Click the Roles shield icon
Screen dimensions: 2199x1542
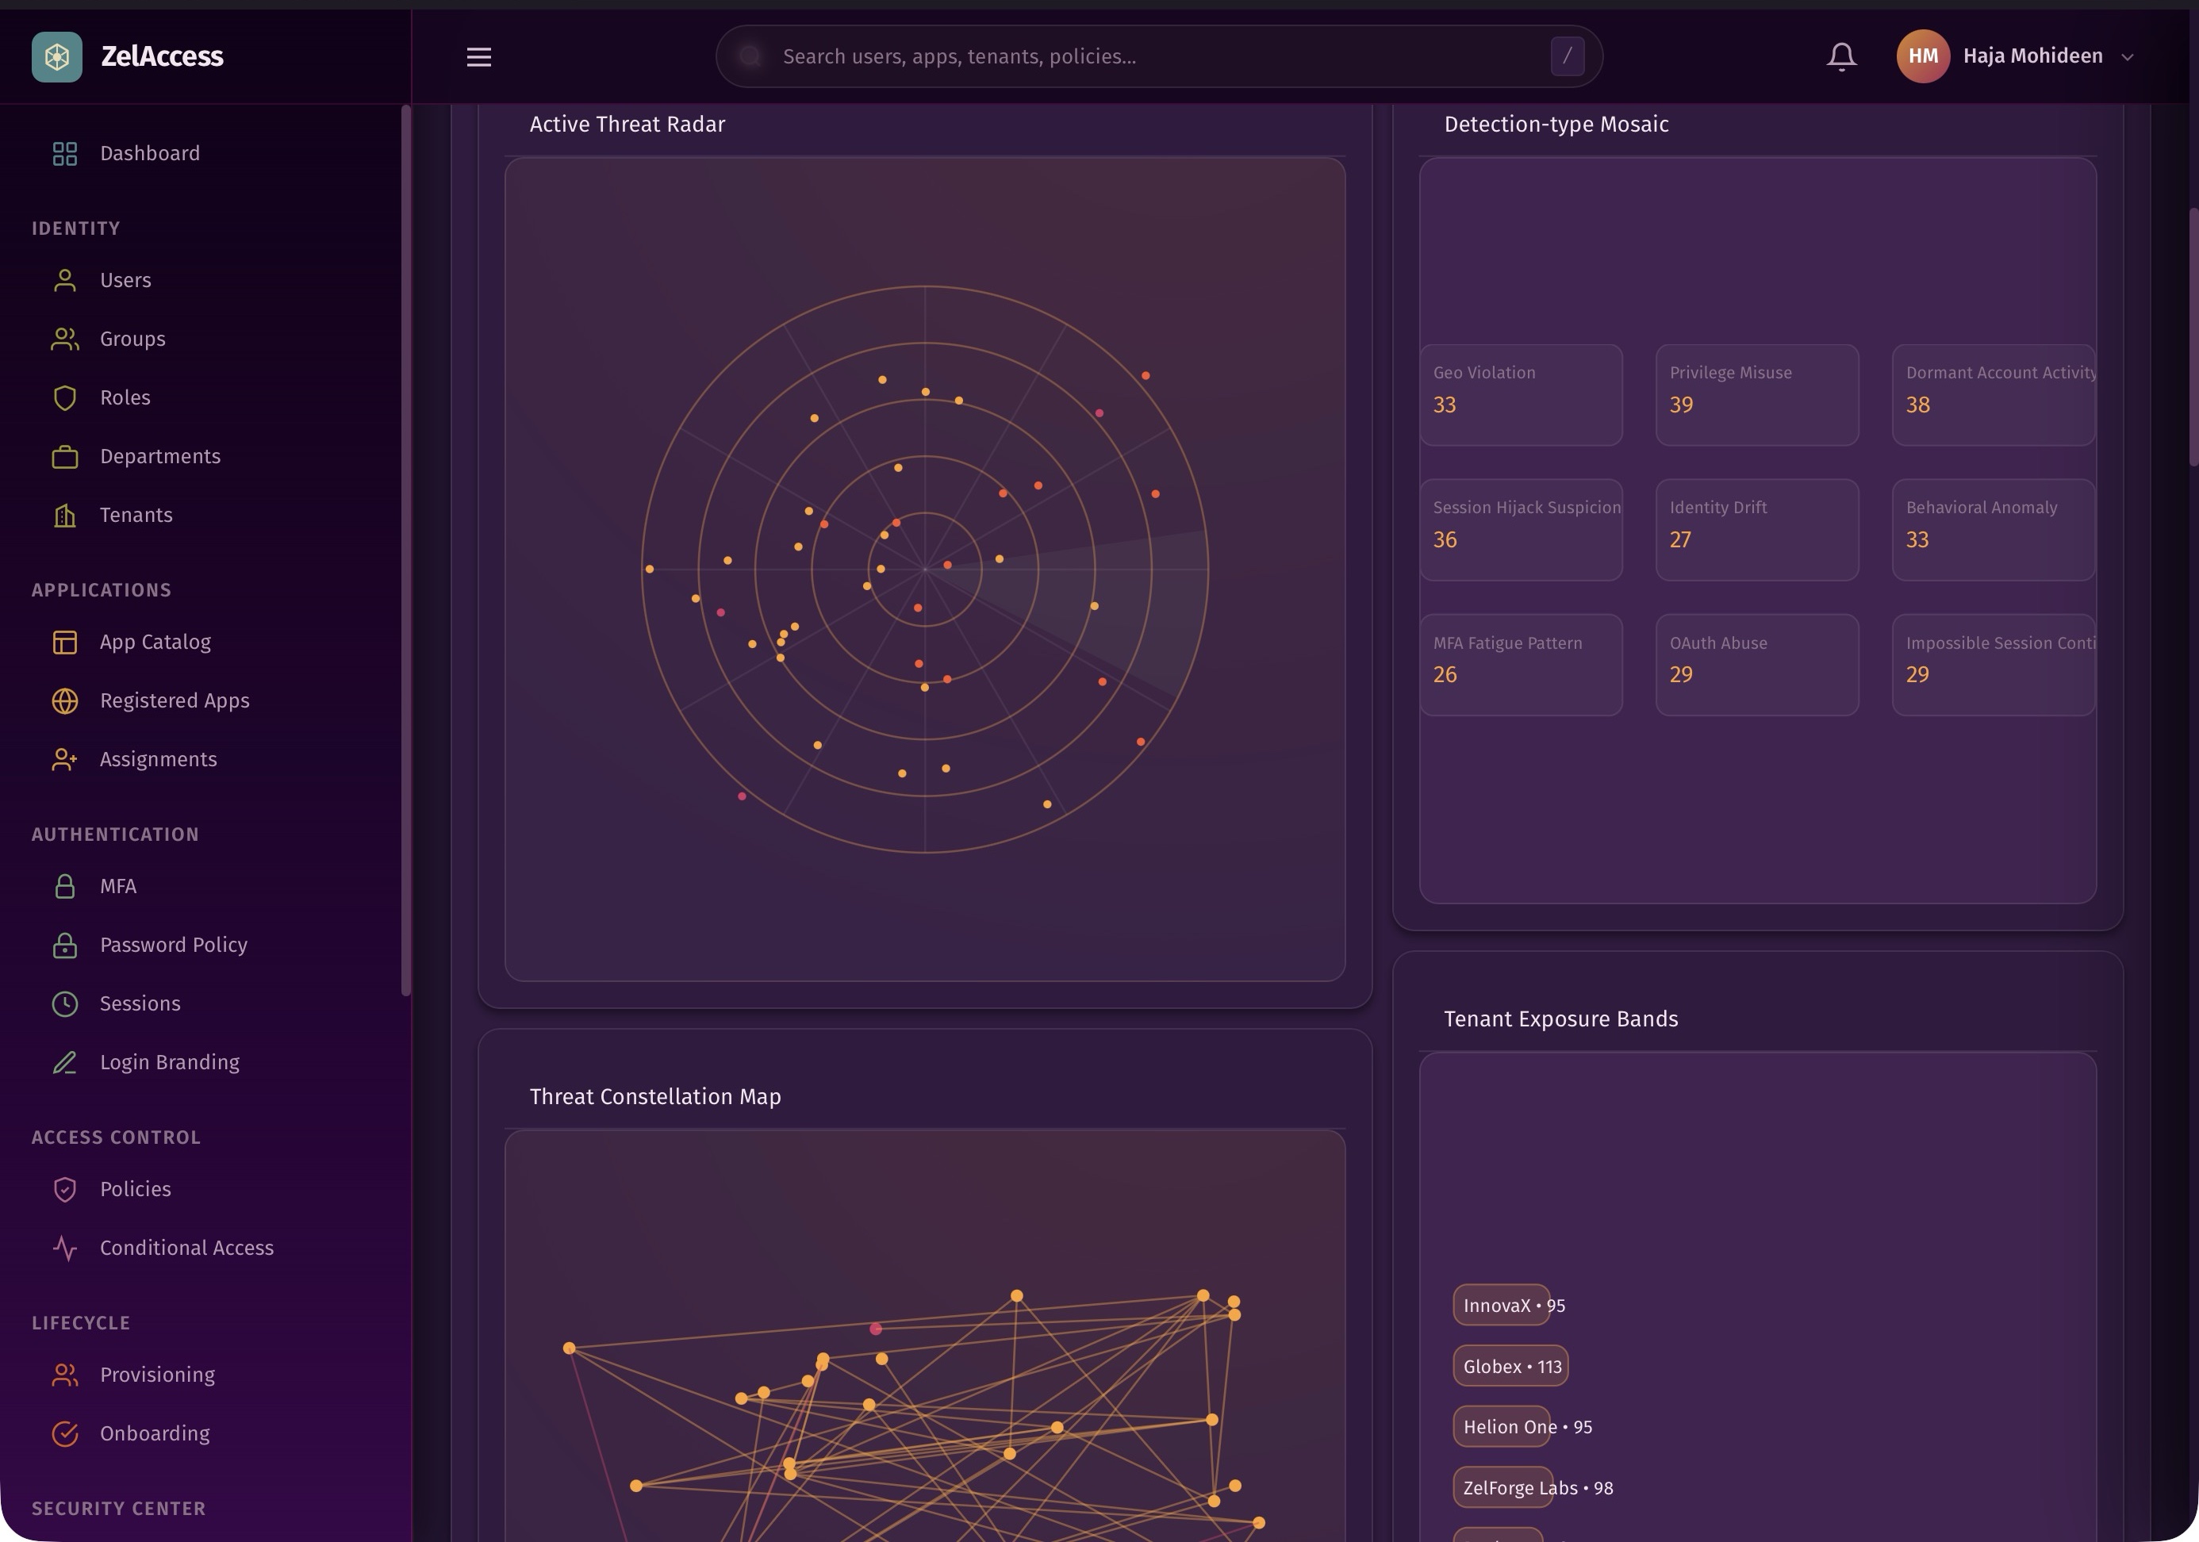pos(64,397)
